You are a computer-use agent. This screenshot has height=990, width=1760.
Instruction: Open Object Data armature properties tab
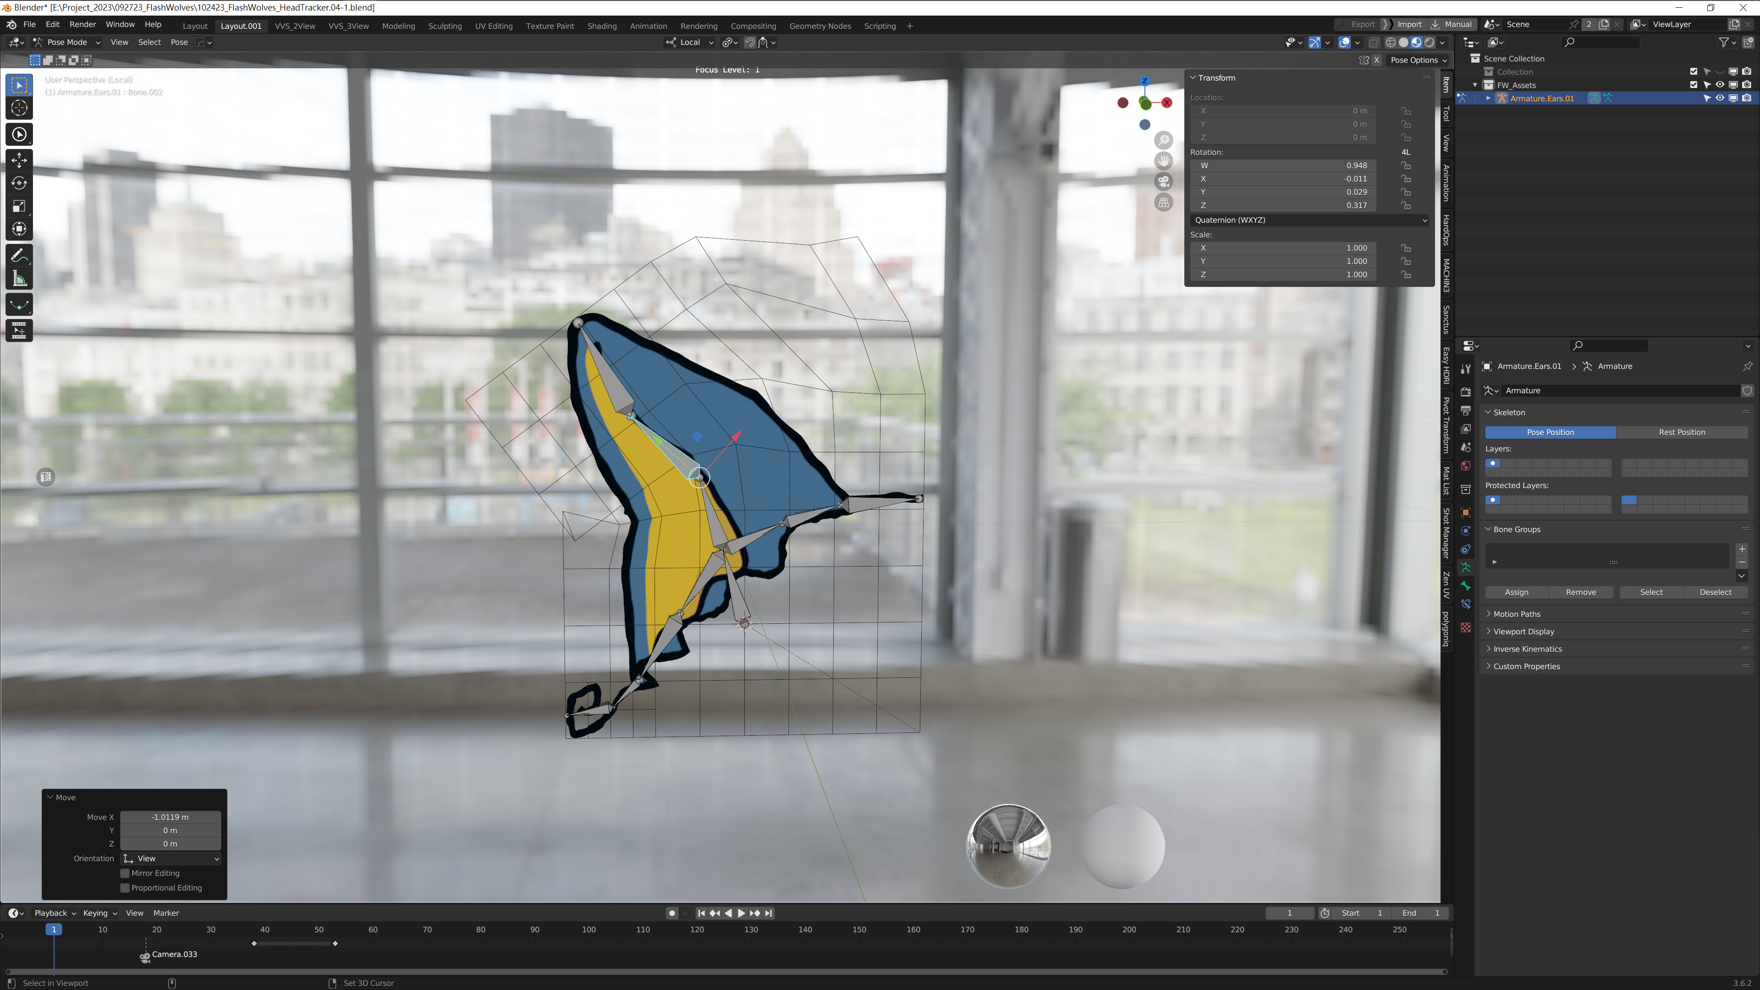coord(1466,568)
